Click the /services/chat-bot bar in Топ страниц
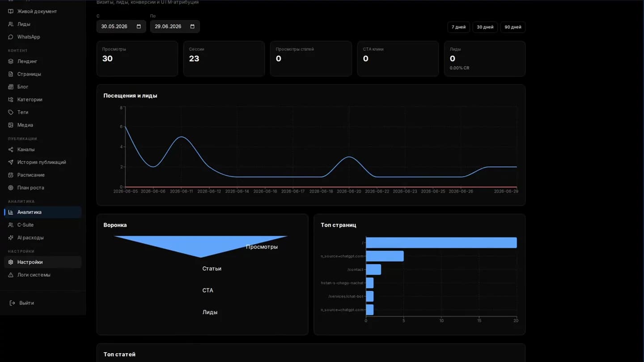This screenshot has width=644, height=362. coord(370,296)
